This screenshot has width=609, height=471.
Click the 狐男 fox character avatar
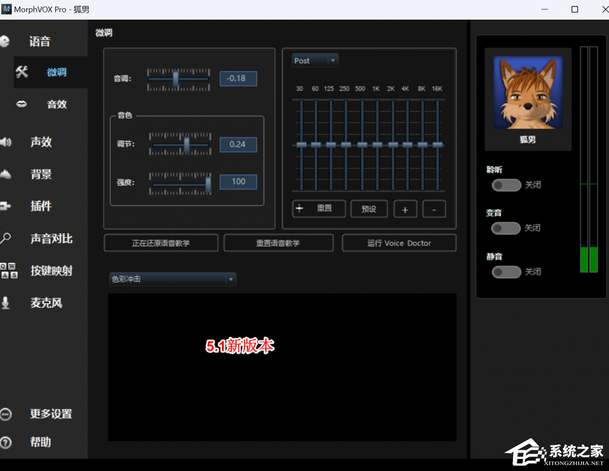coord(528,92)
